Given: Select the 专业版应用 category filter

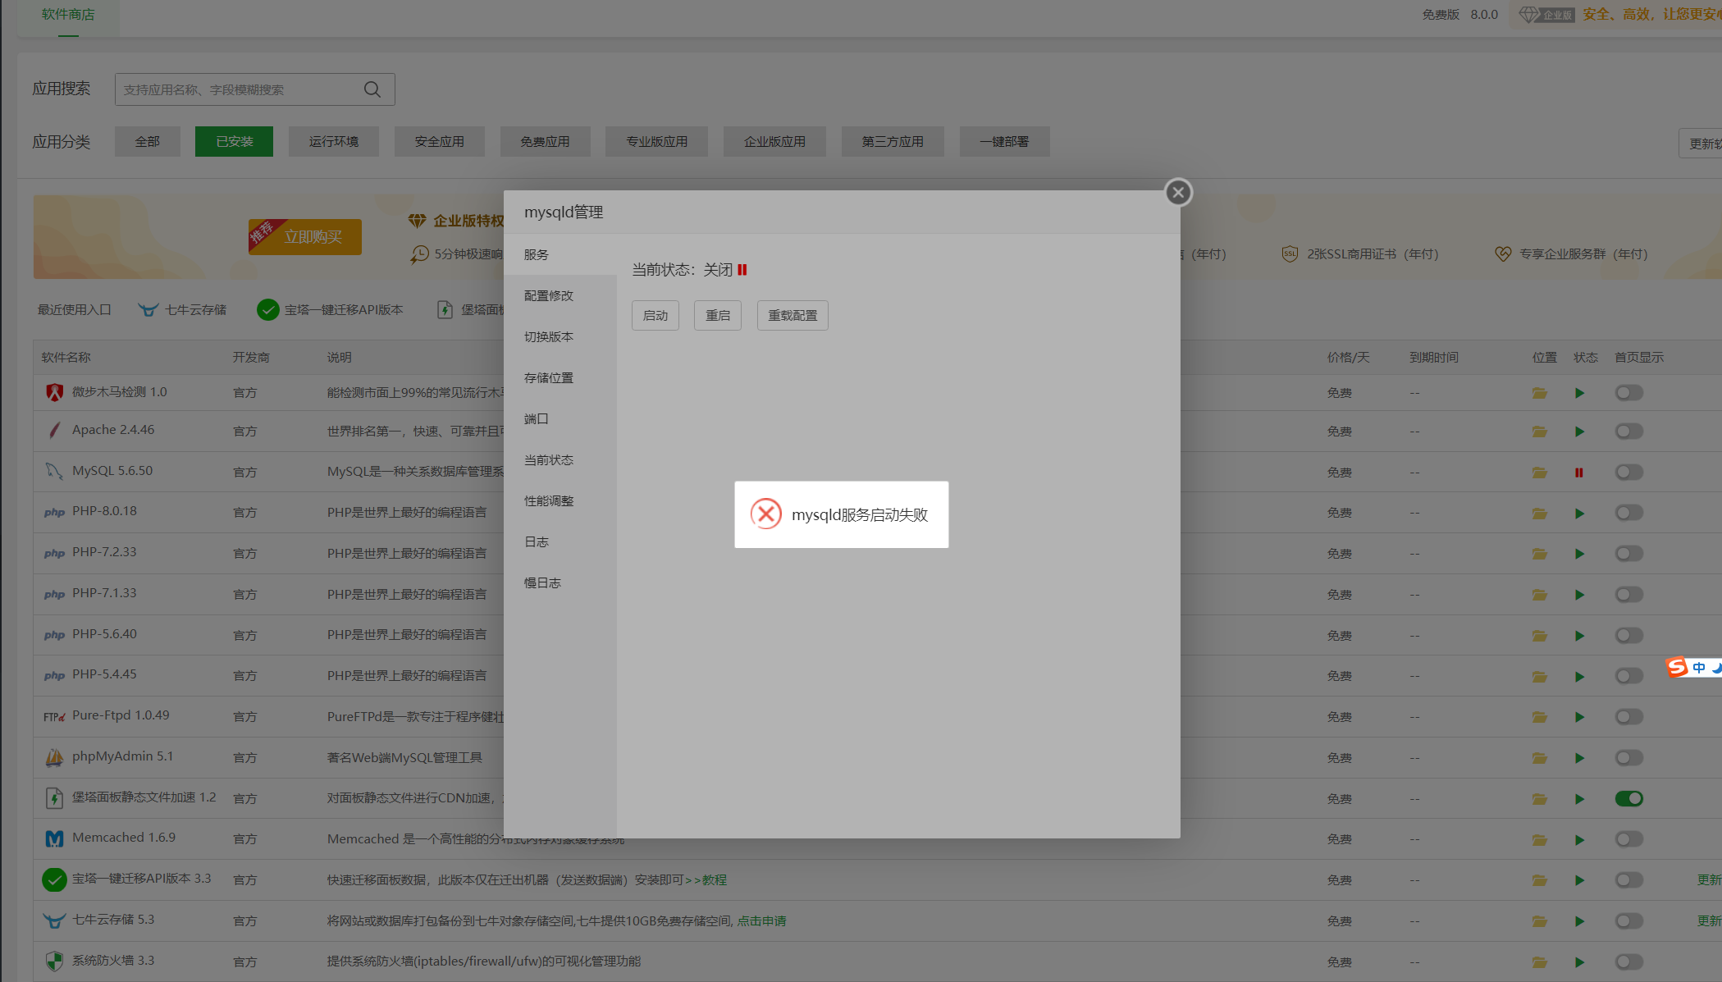Looking at the screenshot, I should pos(657,142).
